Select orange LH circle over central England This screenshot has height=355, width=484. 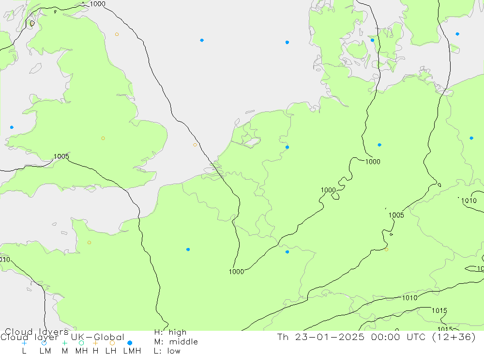pos(103,139)
